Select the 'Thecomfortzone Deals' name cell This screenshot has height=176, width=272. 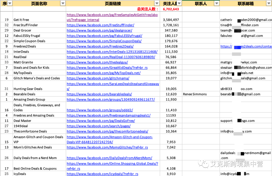(x=39, y=131)
